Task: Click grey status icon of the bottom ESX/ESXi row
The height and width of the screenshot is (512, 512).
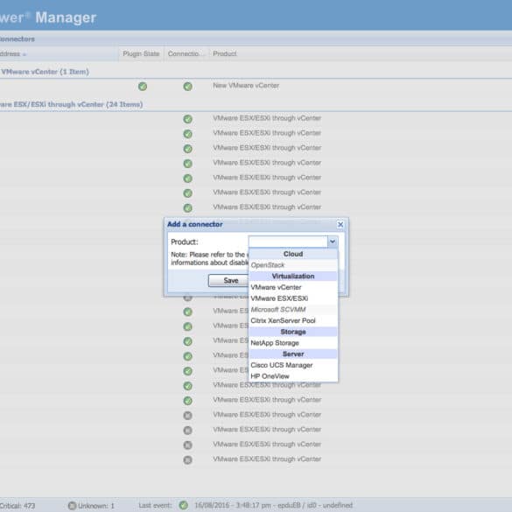Action: coord(187,459)
